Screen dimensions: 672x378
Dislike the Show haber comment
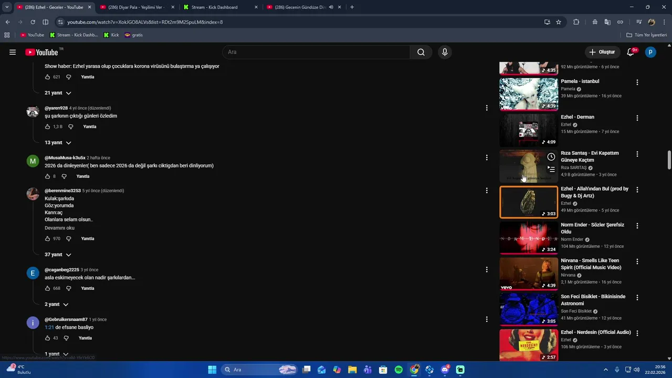coord(69,77)
